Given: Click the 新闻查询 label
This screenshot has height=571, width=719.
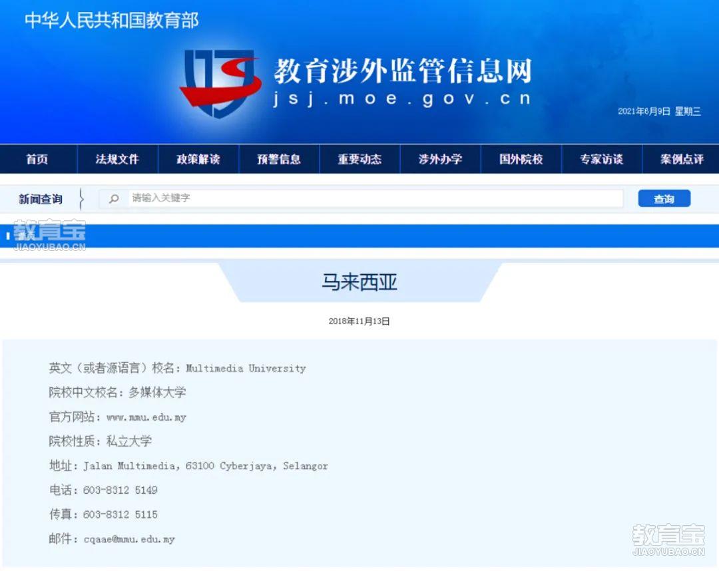Looking at the screenshot, I should coord(41,199).
